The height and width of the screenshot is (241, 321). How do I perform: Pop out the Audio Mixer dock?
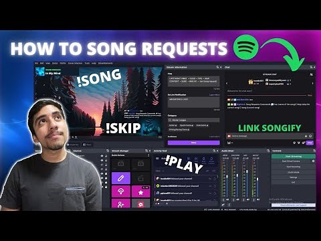click(268, 151)
